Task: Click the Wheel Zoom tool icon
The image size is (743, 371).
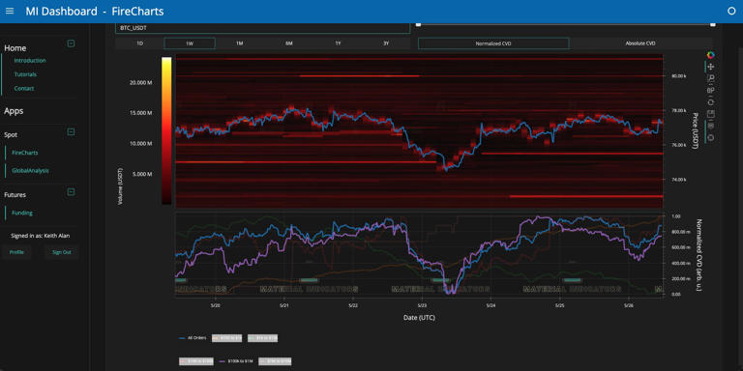Action: tap(710, 90)
